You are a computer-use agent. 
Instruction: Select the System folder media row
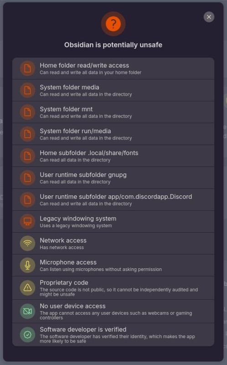113,90
